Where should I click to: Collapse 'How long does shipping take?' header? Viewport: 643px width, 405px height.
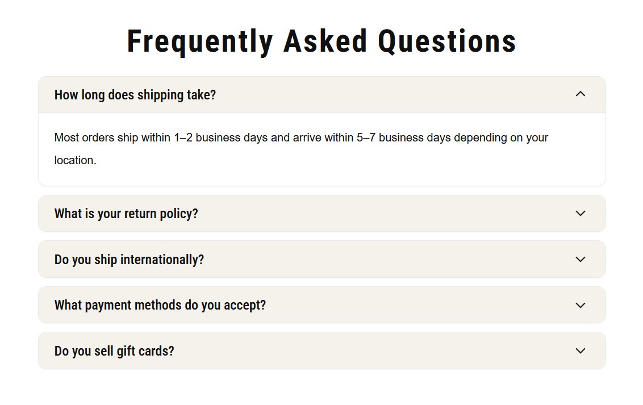coord(322,95)
